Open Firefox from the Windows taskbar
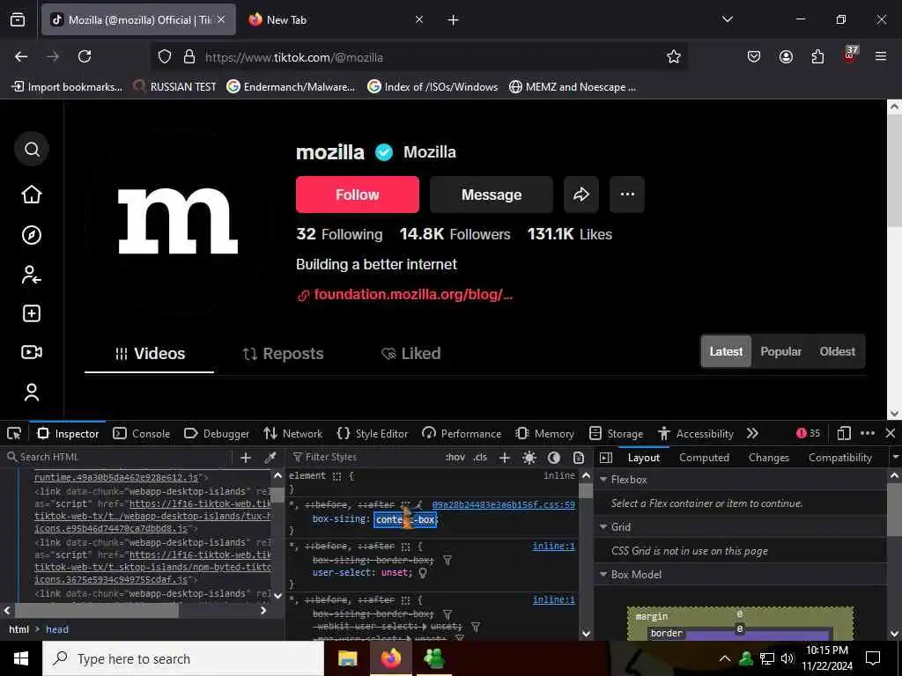902x676 pixels. pos(390,658)
